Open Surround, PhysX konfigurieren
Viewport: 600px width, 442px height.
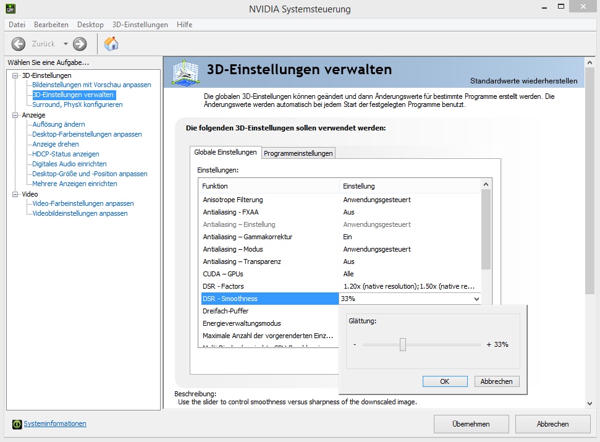(x=77, y=104)
